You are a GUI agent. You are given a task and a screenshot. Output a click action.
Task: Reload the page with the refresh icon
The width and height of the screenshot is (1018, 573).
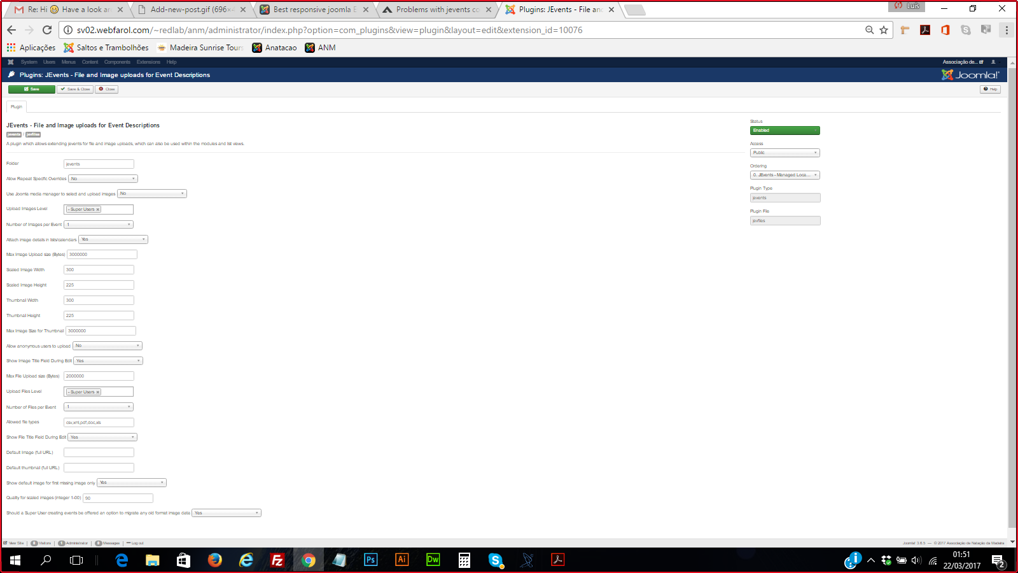[47, 30]
